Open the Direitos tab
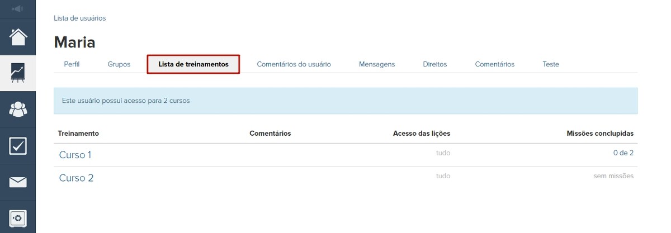This screenshot has height=233, width=671. tap(435, 64)
